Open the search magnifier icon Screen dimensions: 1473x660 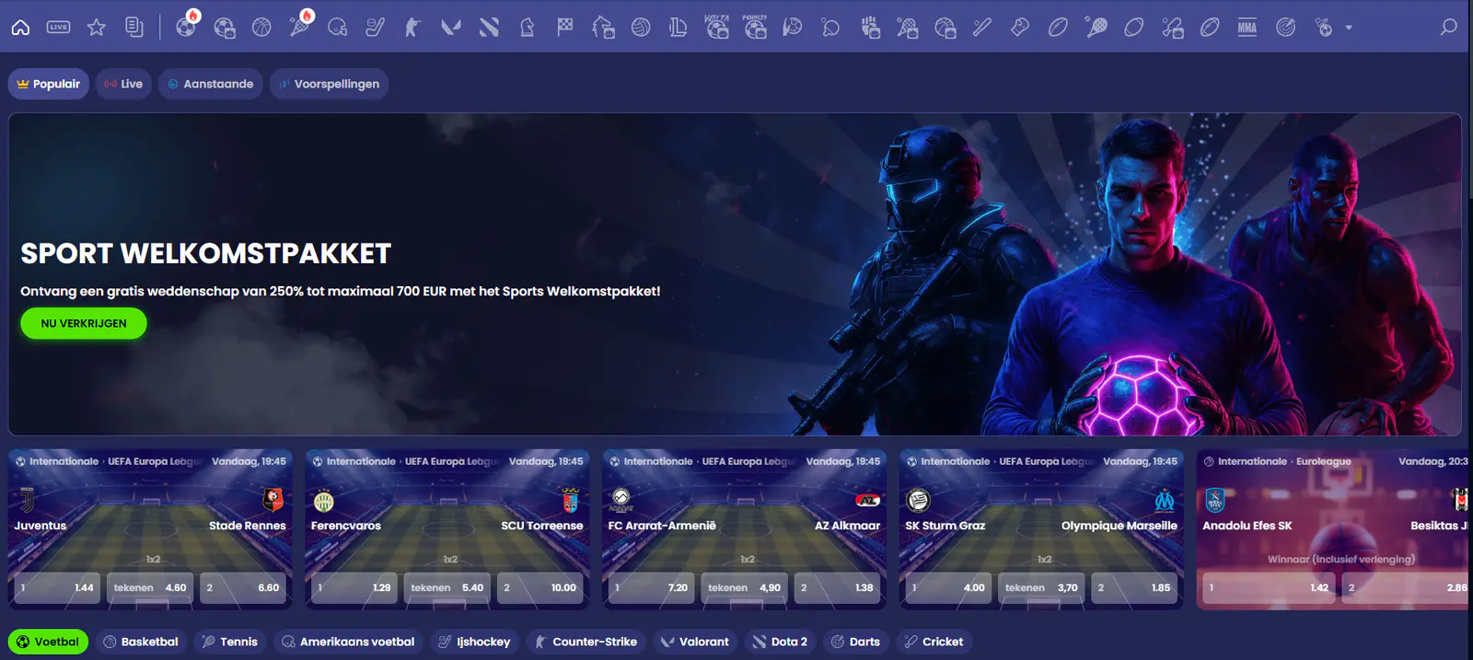click(1448, 28)
